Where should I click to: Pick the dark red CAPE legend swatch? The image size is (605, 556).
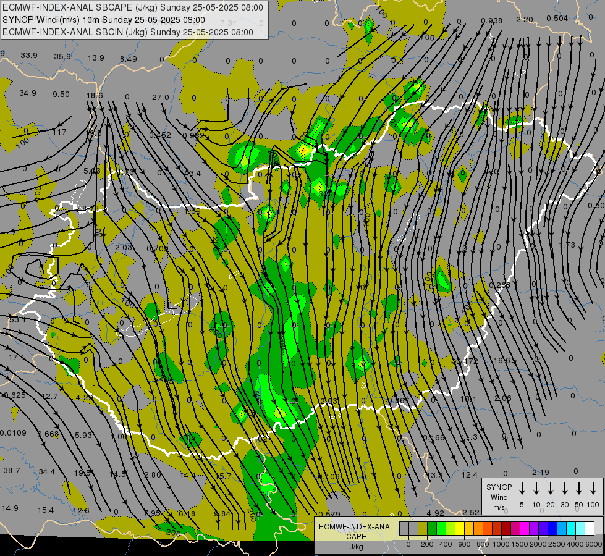pos(506,529)
